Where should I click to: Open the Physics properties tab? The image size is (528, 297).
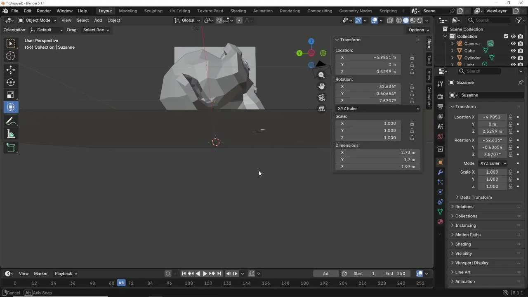(x=440, y=192)
